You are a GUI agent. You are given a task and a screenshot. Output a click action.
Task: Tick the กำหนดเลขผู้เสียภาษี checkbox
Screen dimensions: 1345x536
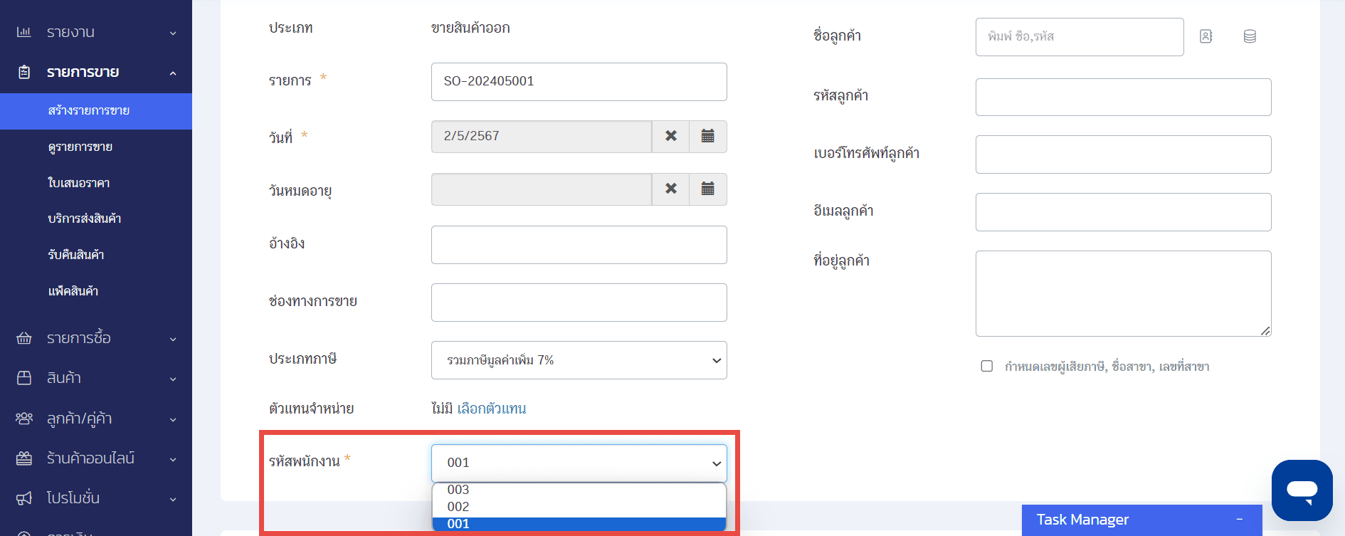987,366
